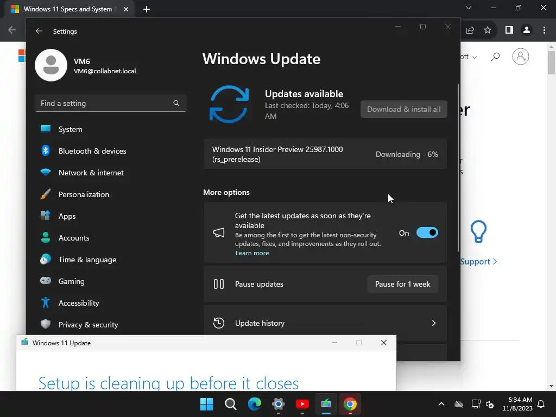Click Pause for 1 week button
The image size is (556, 417).
(402, 284)
